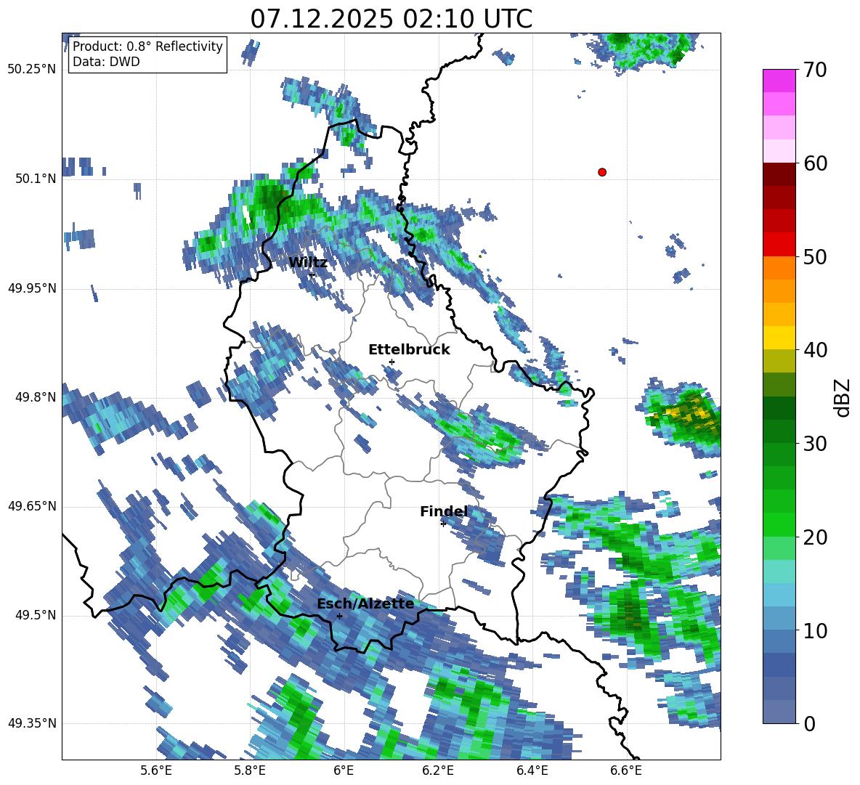The image size is (860, 785).
Task: Click the orange band just below 50 dBZ
Action: [x=779, y=267]
